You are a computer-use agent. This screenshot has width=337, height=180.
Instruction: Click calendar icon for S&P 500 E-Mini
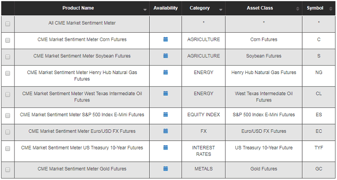tap(165, 114)
